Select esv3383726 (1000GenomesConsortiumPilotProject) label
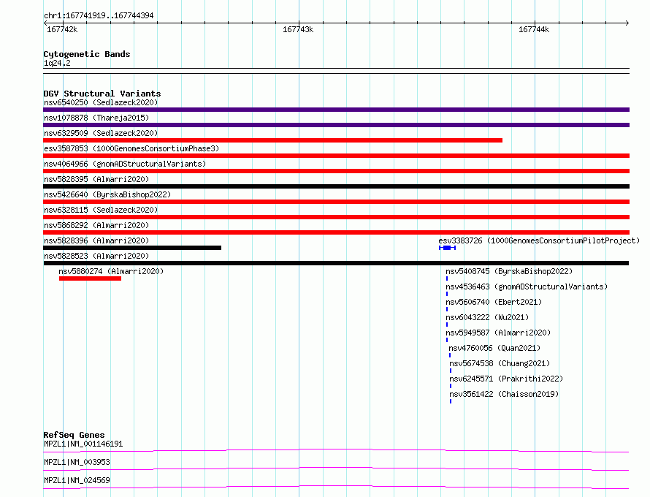 539,240
